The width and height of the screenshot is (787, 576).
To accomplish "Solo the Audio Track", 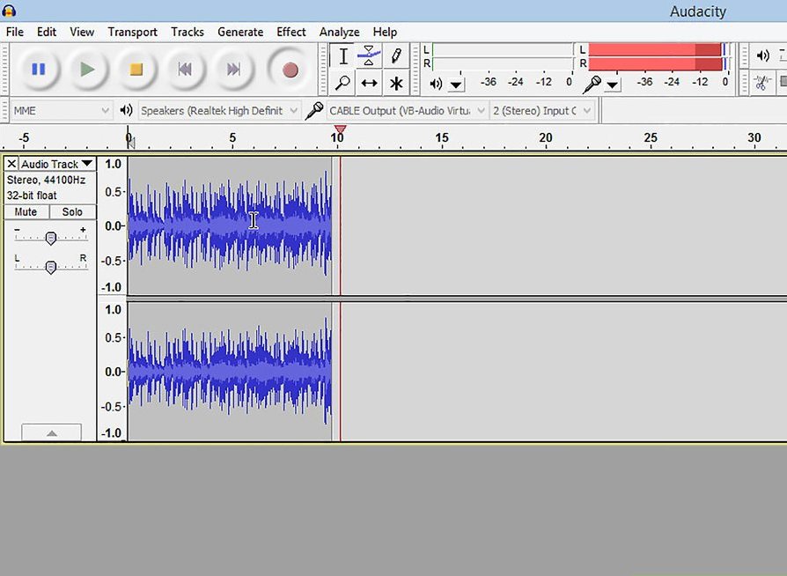I will [72, 212].
